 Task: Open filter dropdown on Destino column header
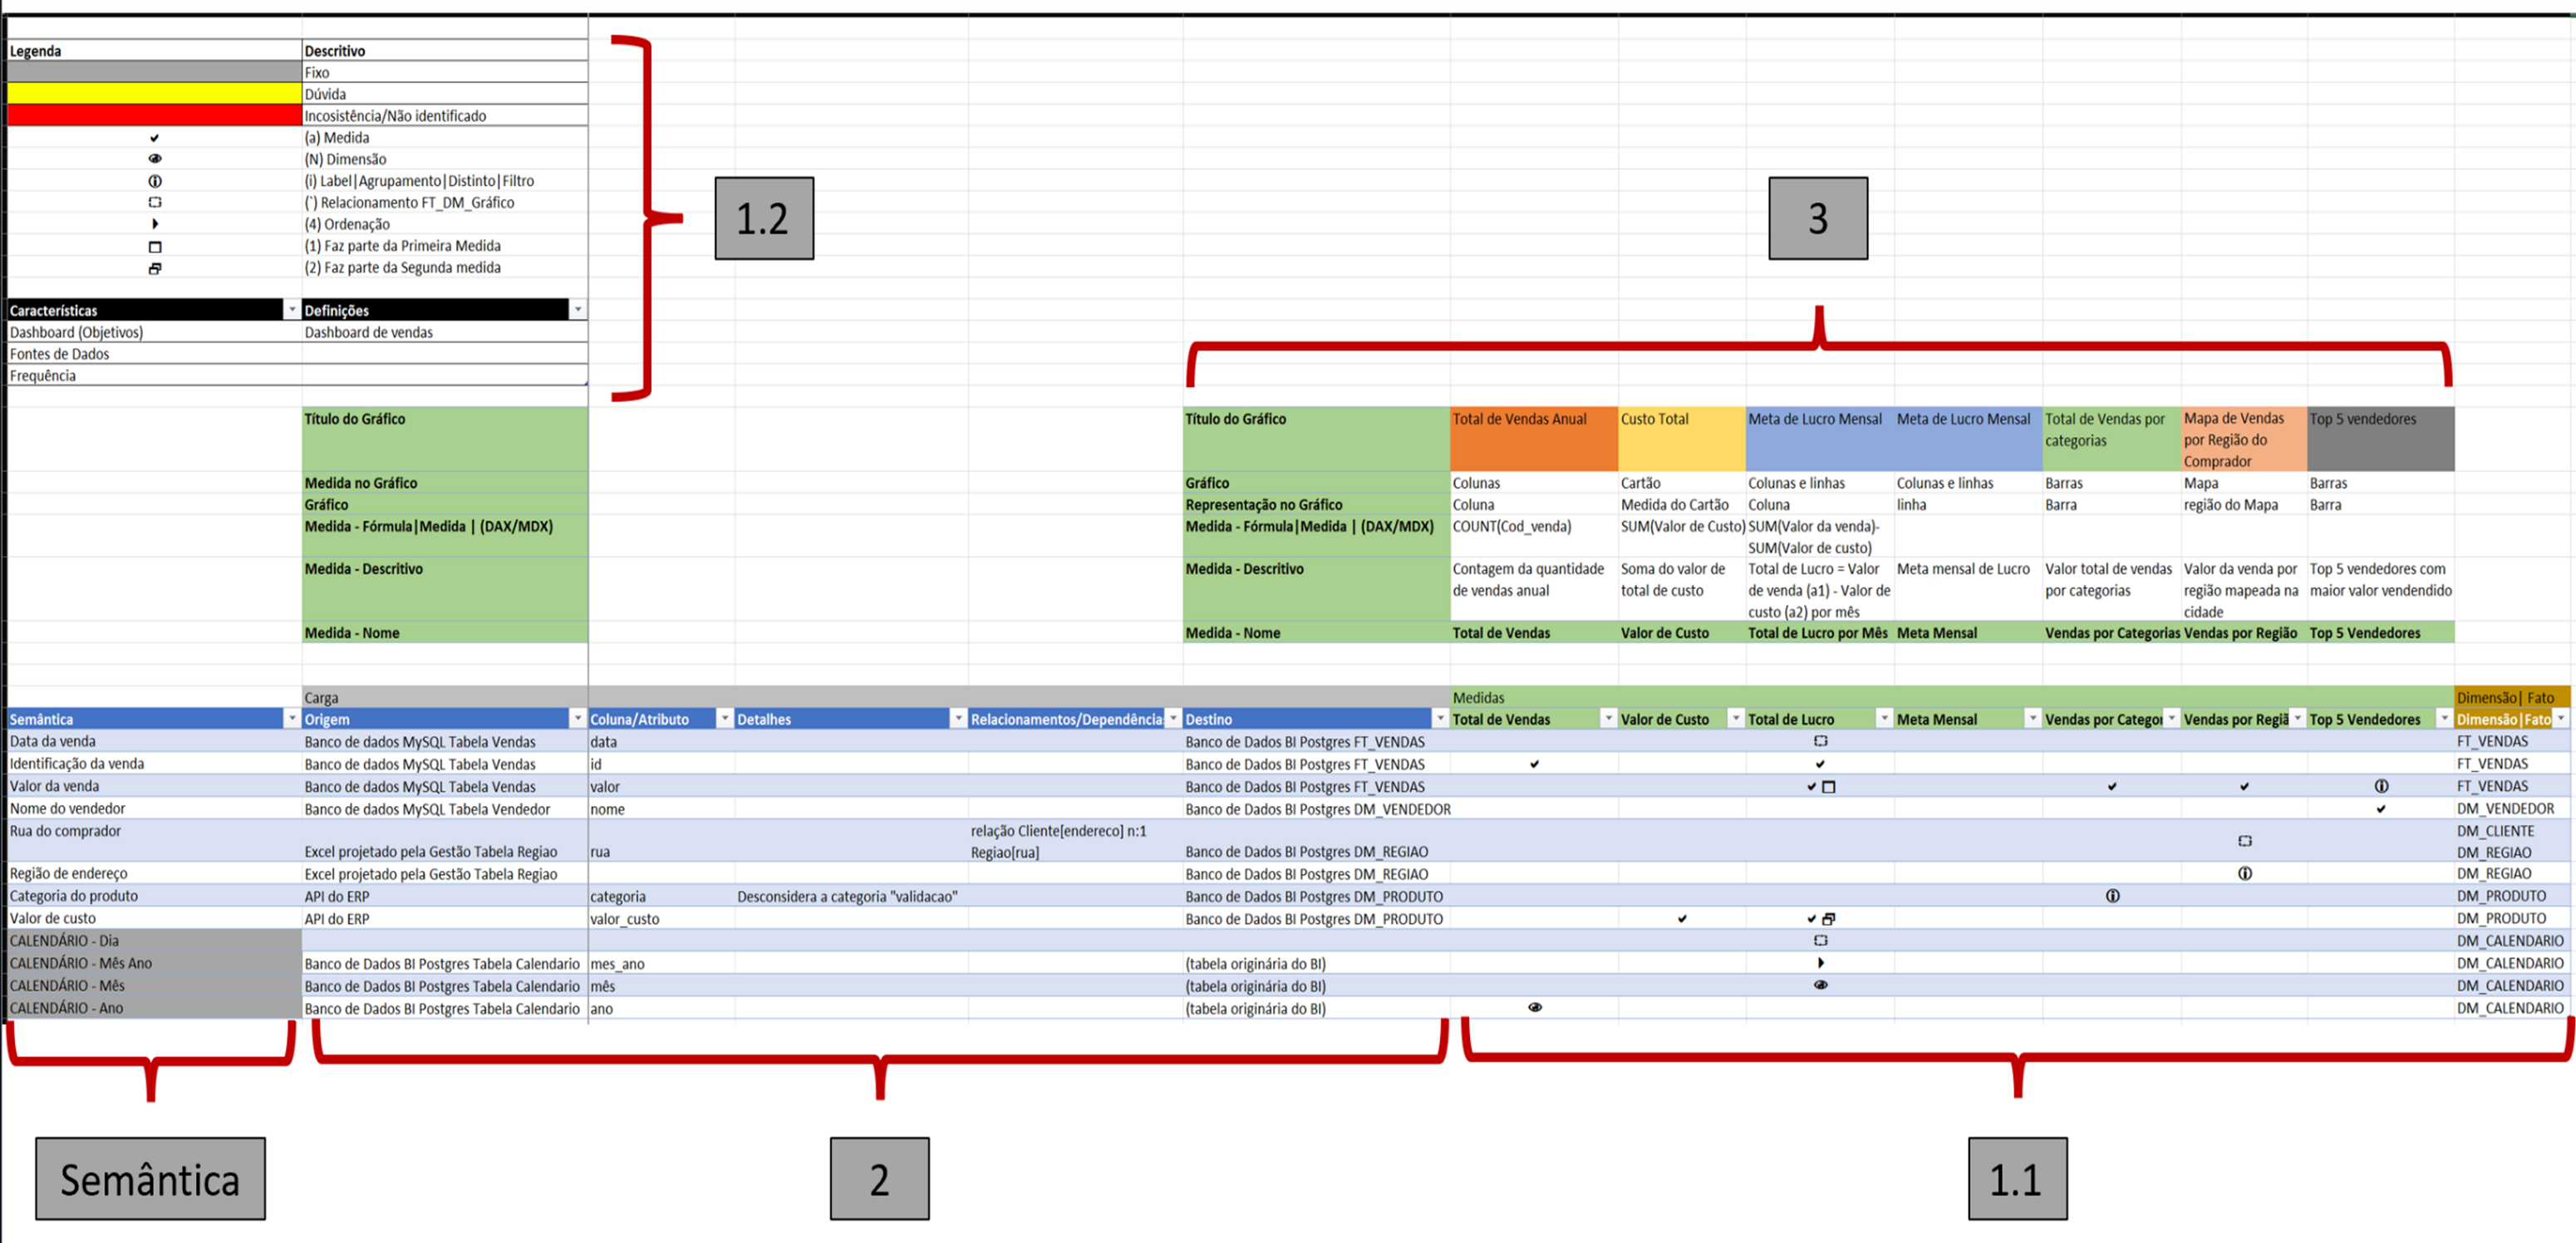pyautogui.click(x=1439, y=719)
